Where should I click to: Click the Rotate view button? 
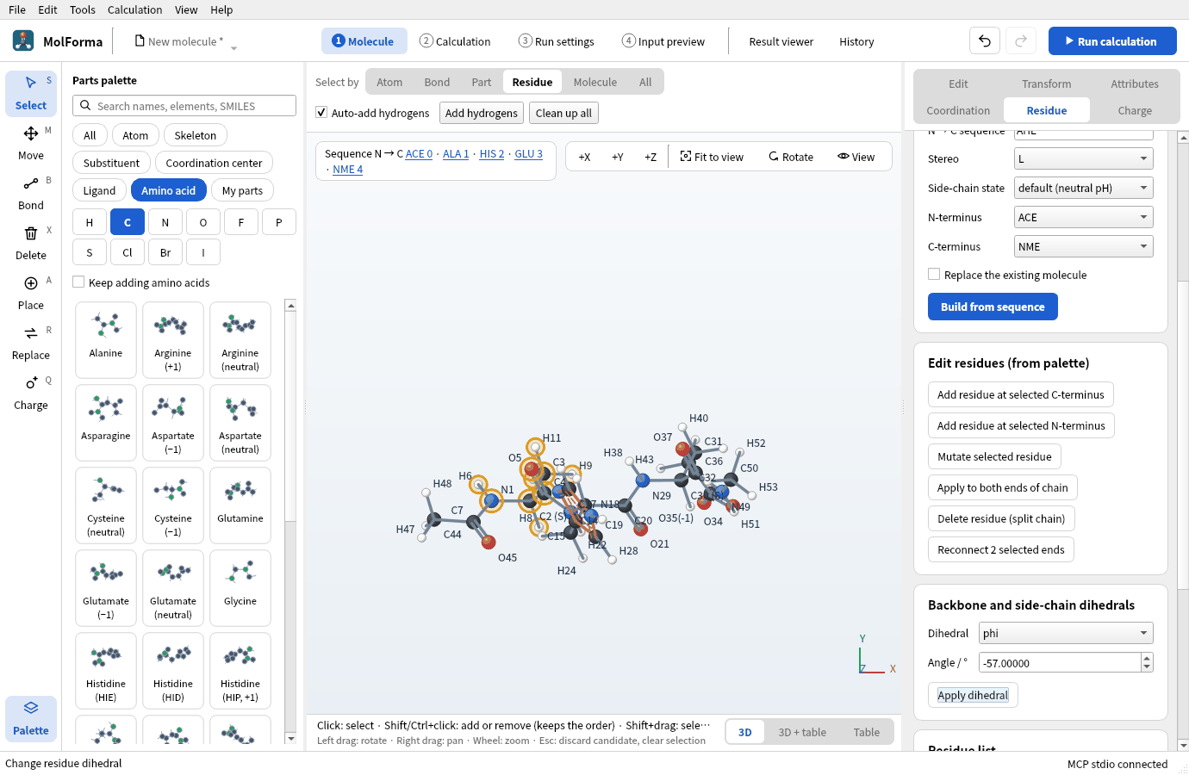point(791,157)
